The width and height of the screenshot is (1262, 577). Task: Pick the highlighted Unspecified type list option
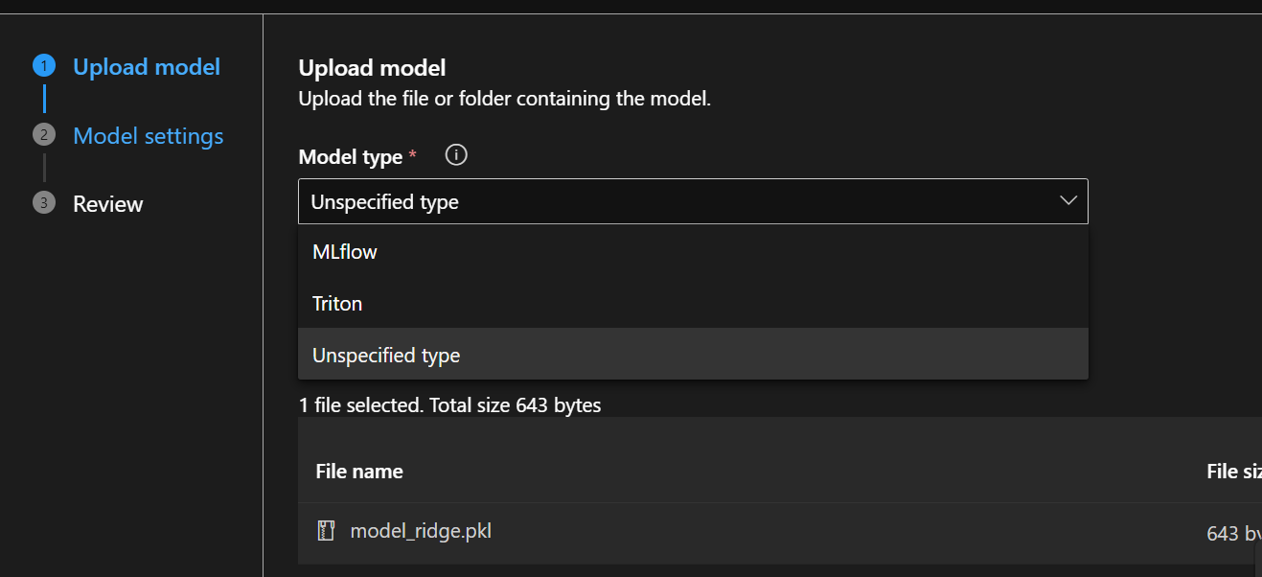386,356
